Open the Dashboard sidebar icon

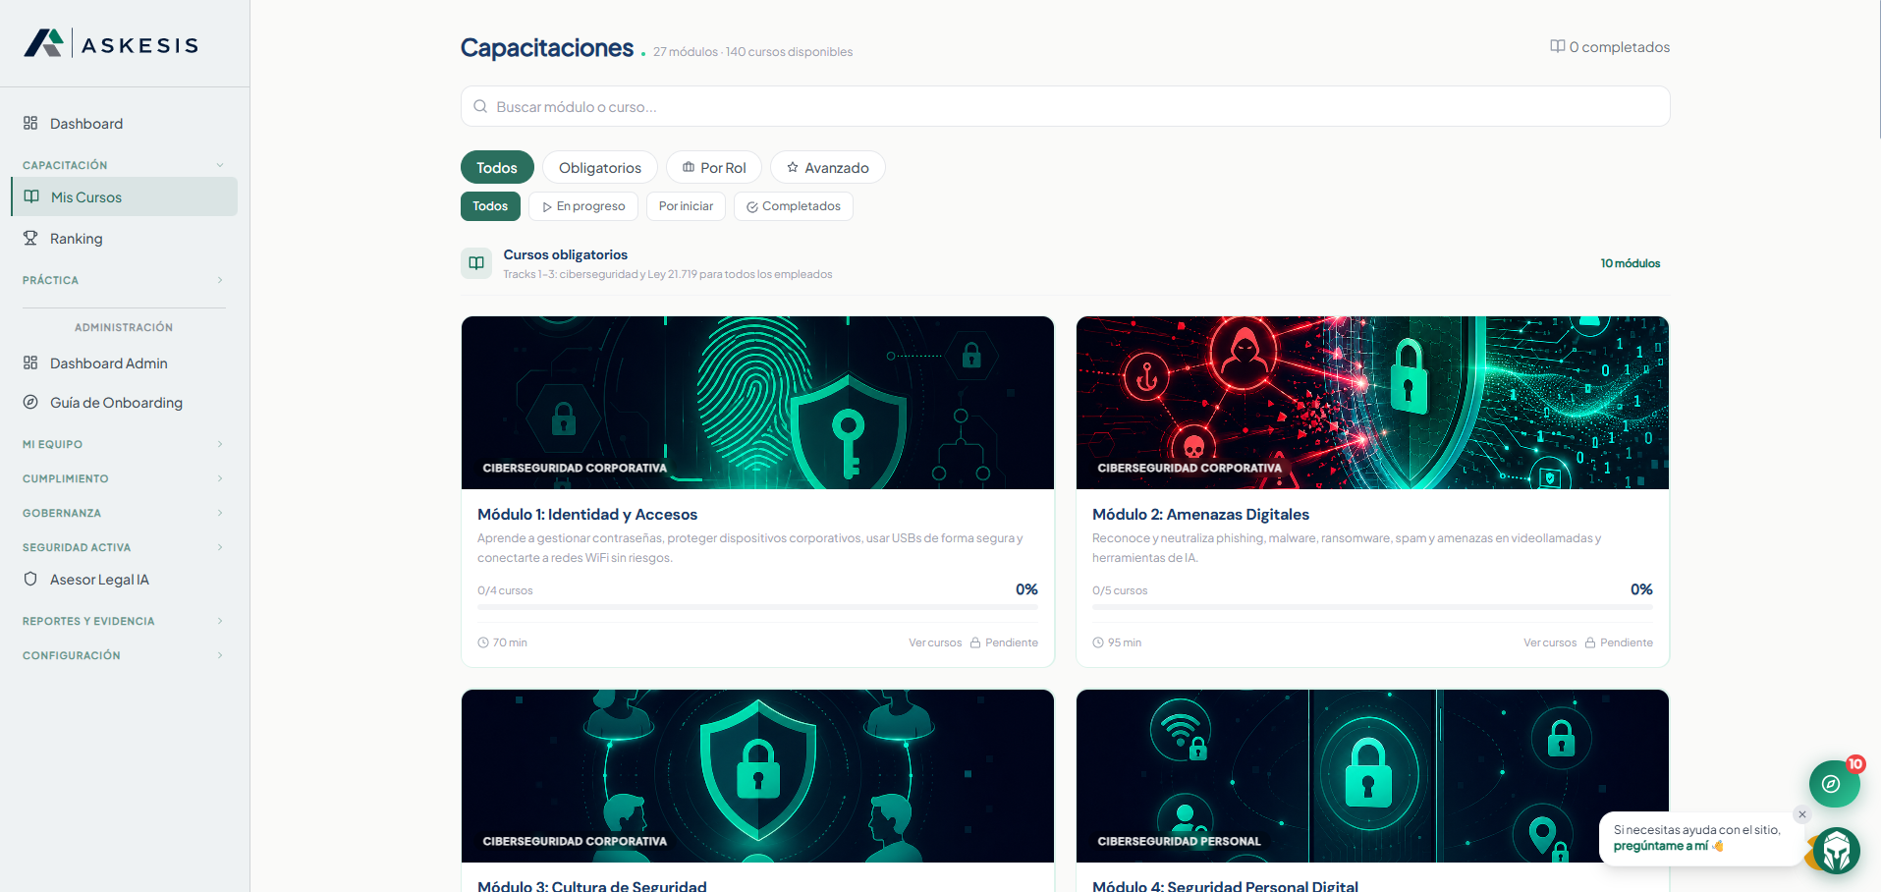pos(30,123)
